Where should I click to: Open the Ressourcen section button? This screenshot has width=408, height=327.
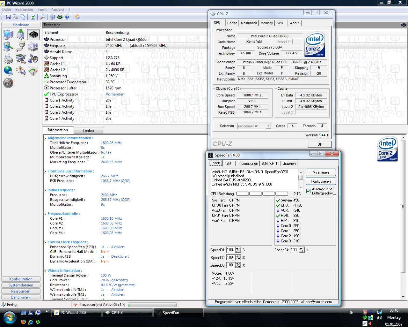(x=21, y=291)
